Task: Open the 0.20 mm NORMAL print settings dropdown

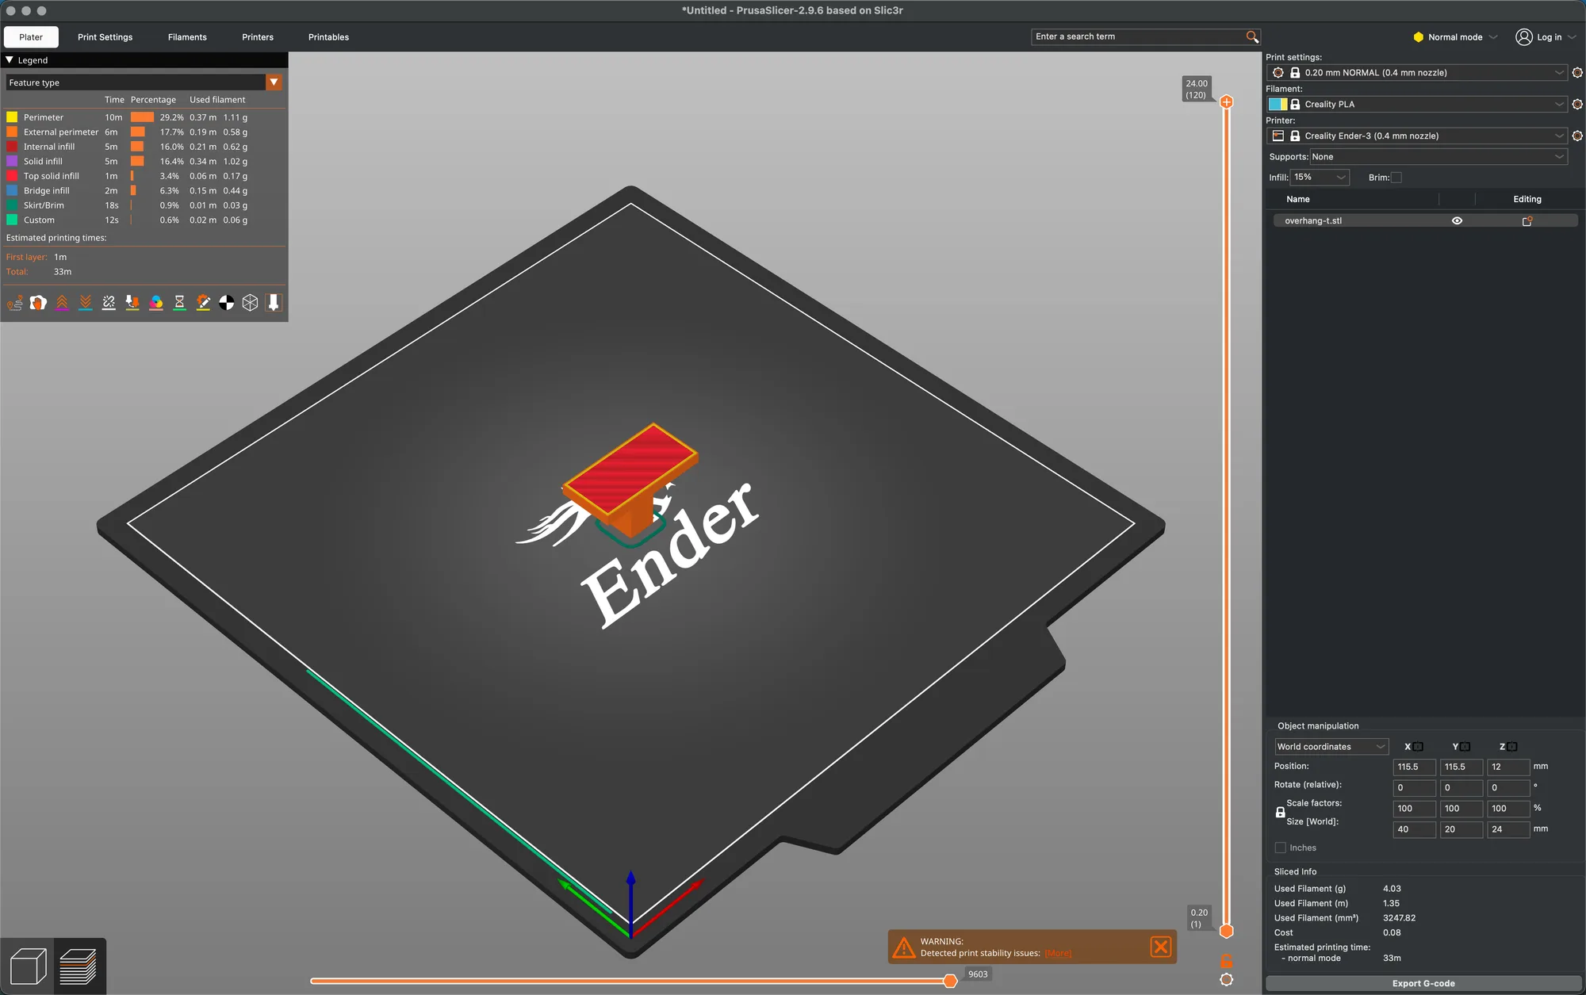Action: (x=1416, y=72)
